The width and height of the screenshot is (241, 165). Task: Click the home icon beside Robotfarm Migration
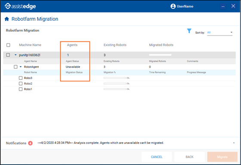click(x=7, y=19)
